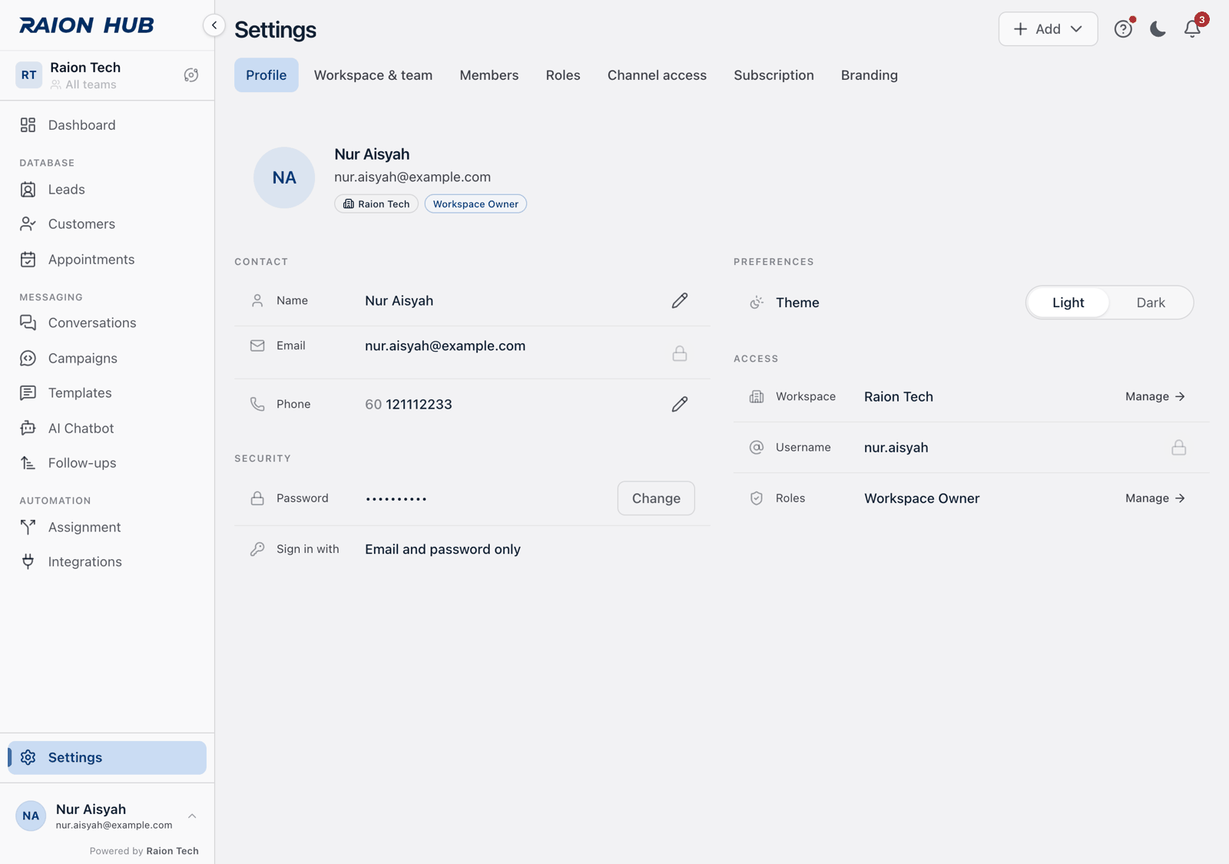Screen dimensions: 1229x864
Task: Click the 'Email and password only' text
Action: point(443,550)
